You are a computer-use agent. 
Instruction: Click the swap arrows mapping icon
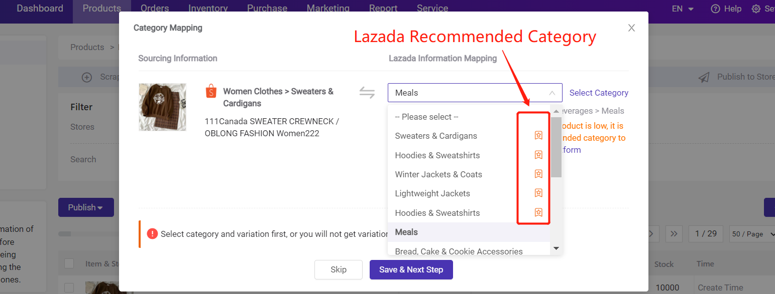(x=367, y=93)
